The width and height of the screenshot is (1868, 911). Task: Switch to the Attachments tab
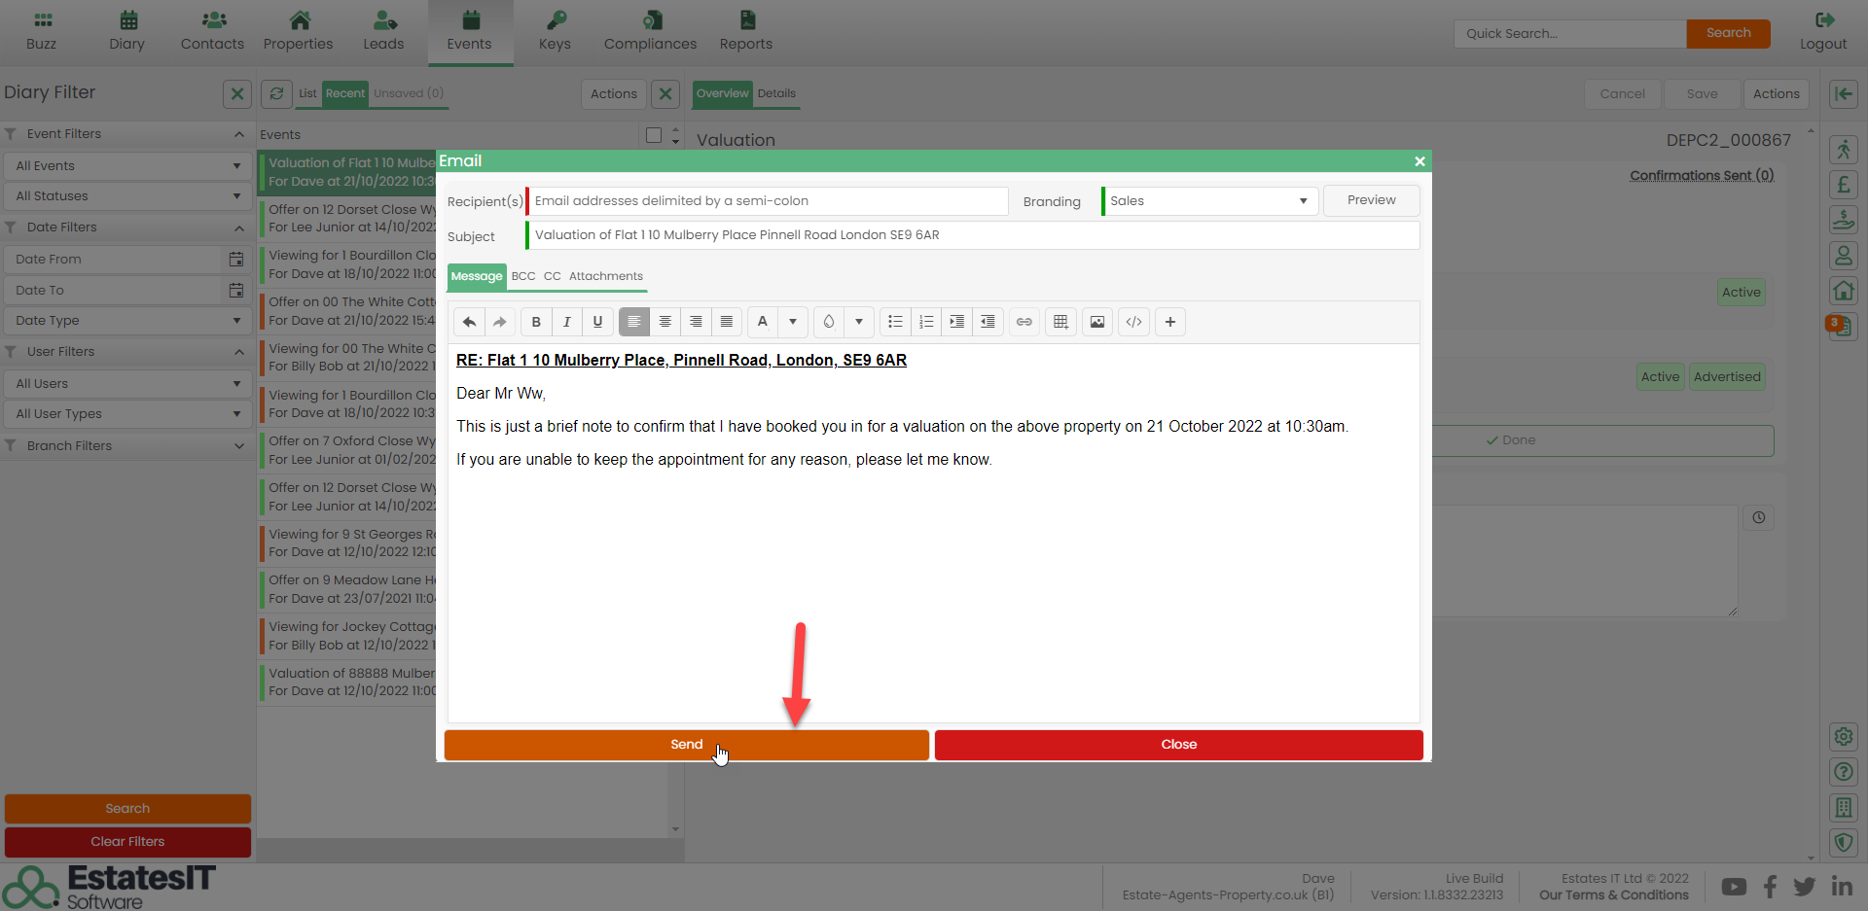[605, 276]
